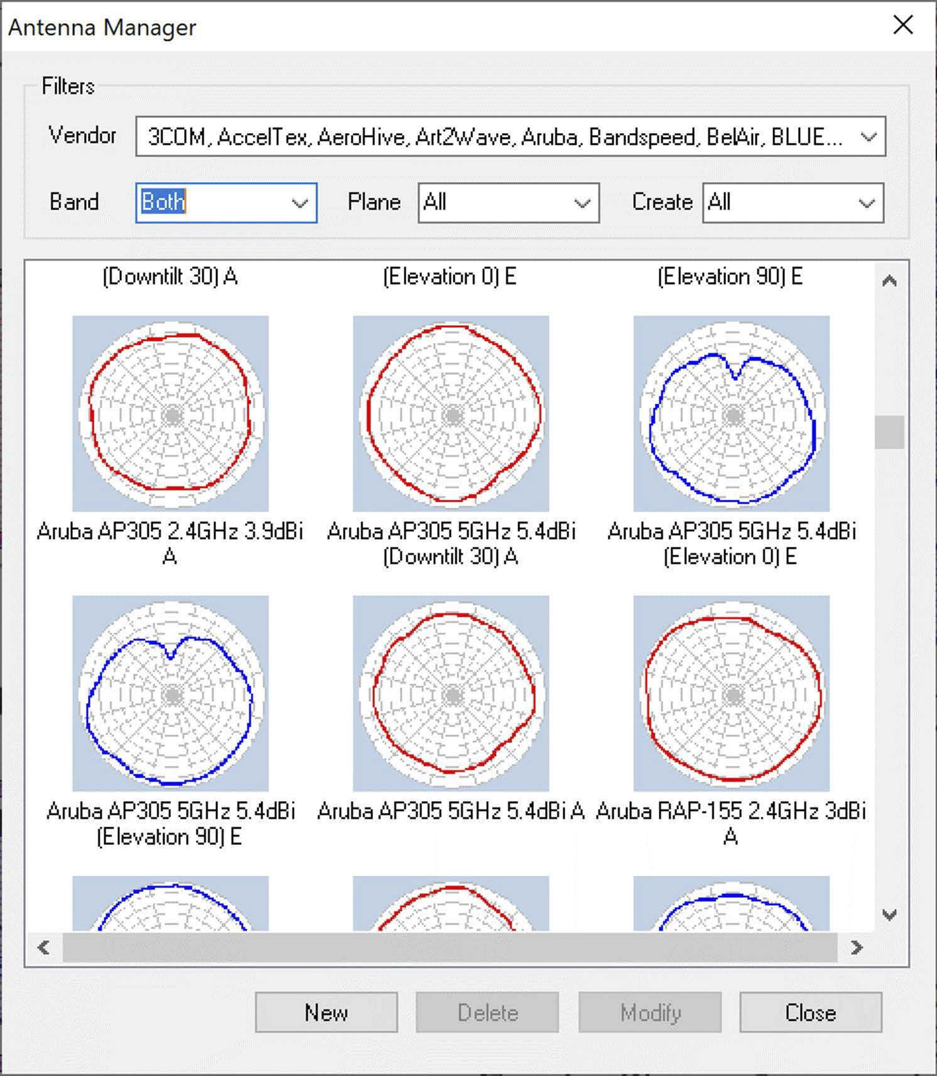Click the vertical scrollbar up arrow

tap(889, 281)
